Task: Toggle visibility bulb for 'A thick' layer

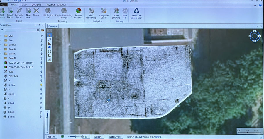Action: [x=42, y=85]
